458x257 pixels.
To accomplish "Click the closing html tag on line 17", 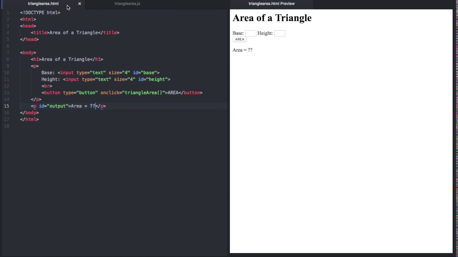I will [29, 119].
